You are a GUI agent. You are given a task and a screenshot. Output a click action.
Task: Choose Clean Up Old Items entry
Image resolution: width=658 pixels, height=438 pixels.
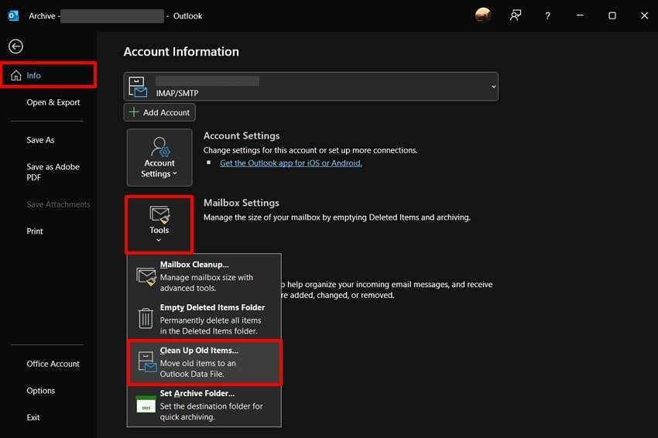(x=204, y=362)
